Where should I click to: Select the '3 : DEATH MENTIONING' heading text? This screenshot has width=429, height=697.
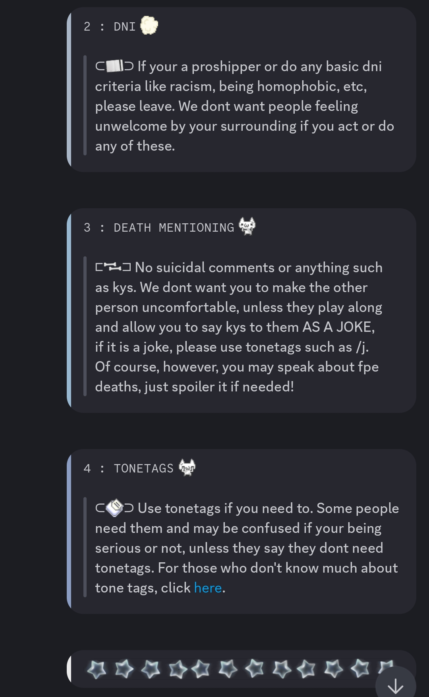[x=159, y=228]
